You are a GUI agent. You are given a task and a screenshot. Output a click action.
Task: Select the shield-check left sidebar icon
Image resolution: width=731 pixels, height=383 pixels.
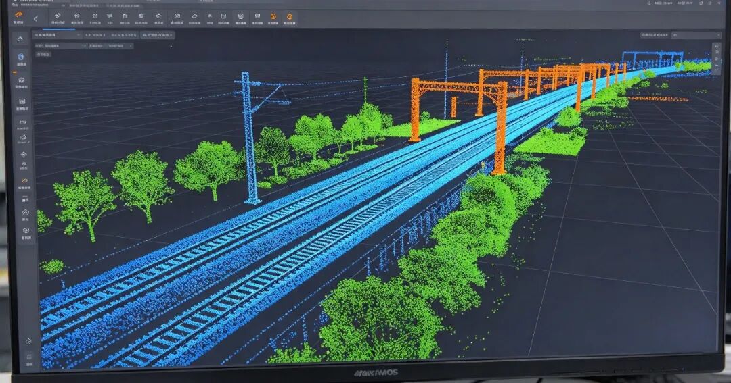point(26,230)
